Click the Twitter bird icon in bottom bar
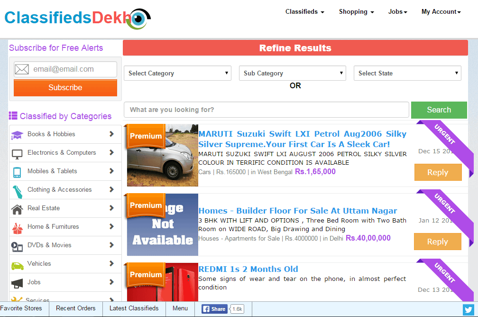 click(469, 310)
